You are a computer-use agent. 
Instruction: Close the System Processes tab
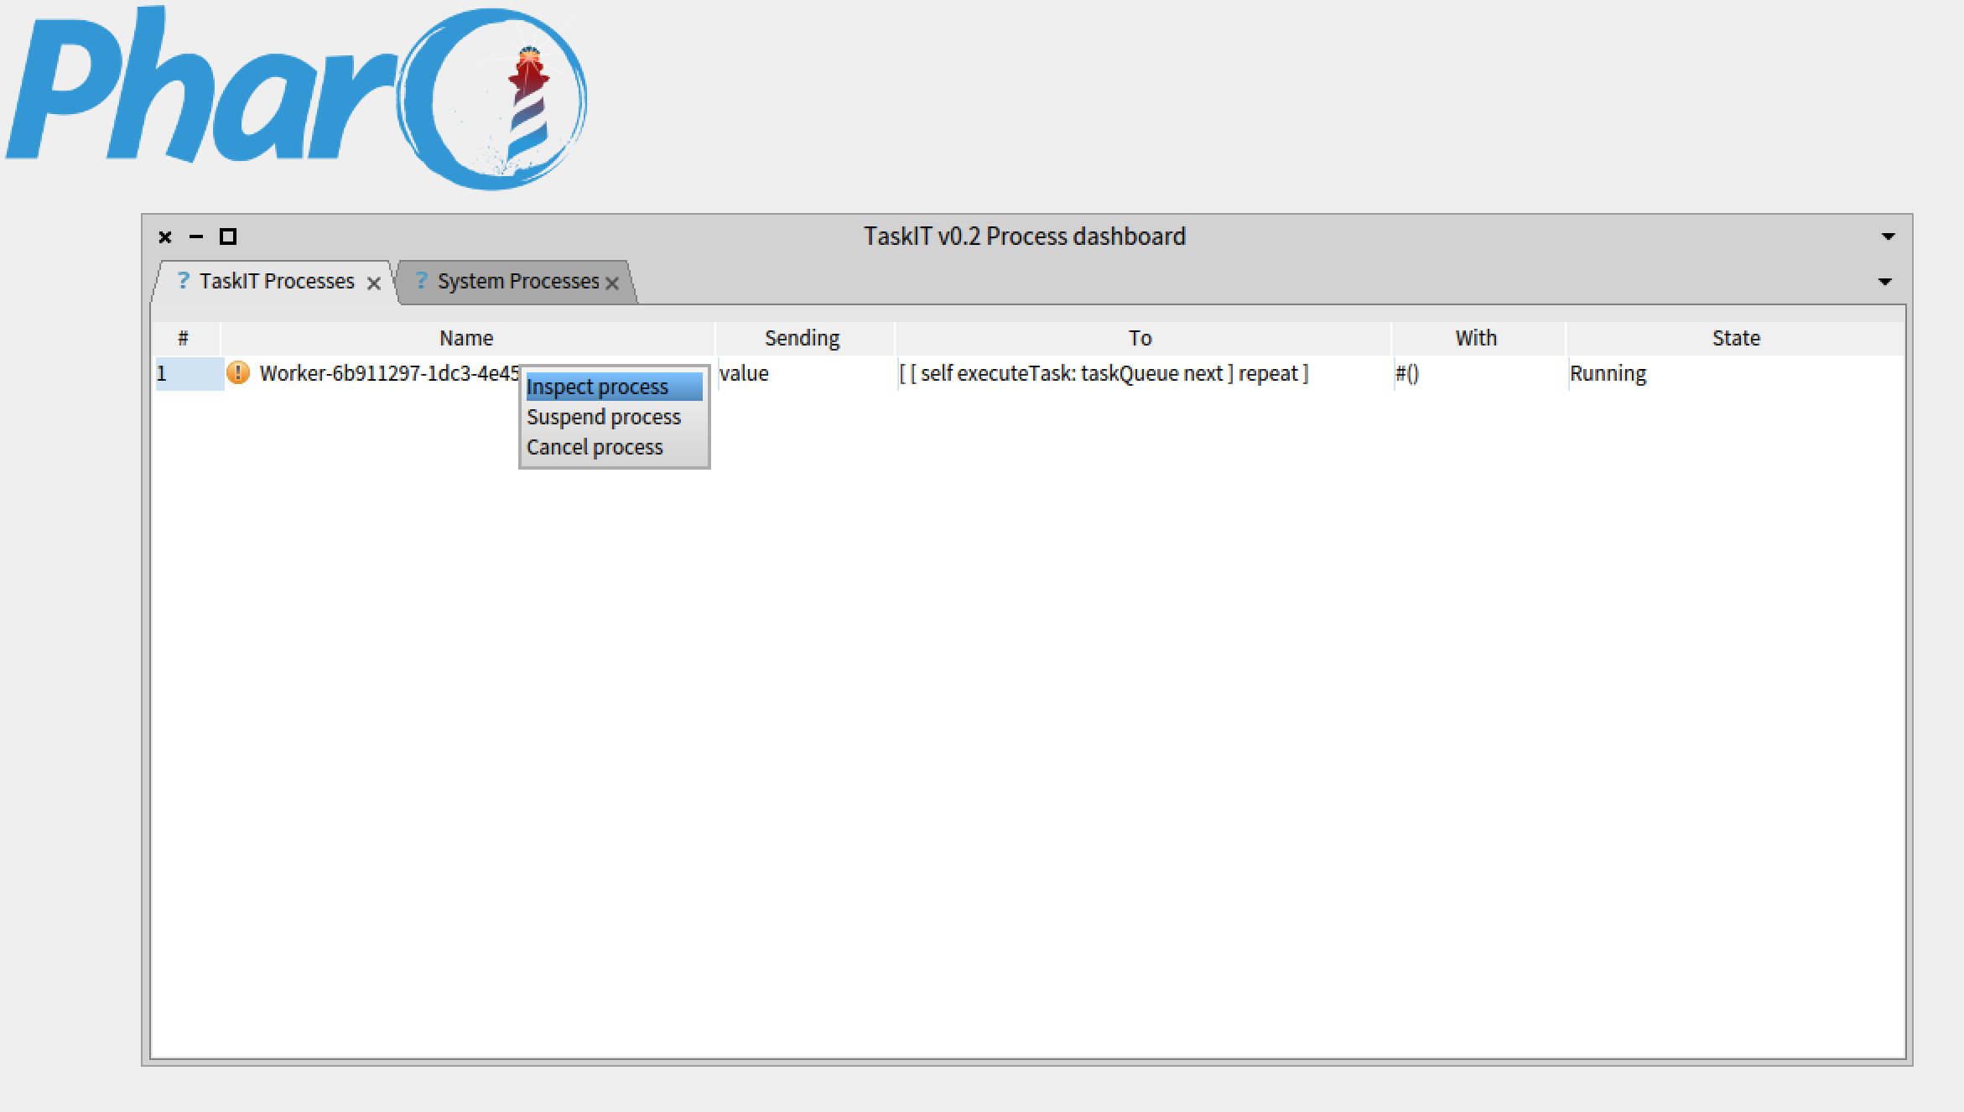point(612,283)
